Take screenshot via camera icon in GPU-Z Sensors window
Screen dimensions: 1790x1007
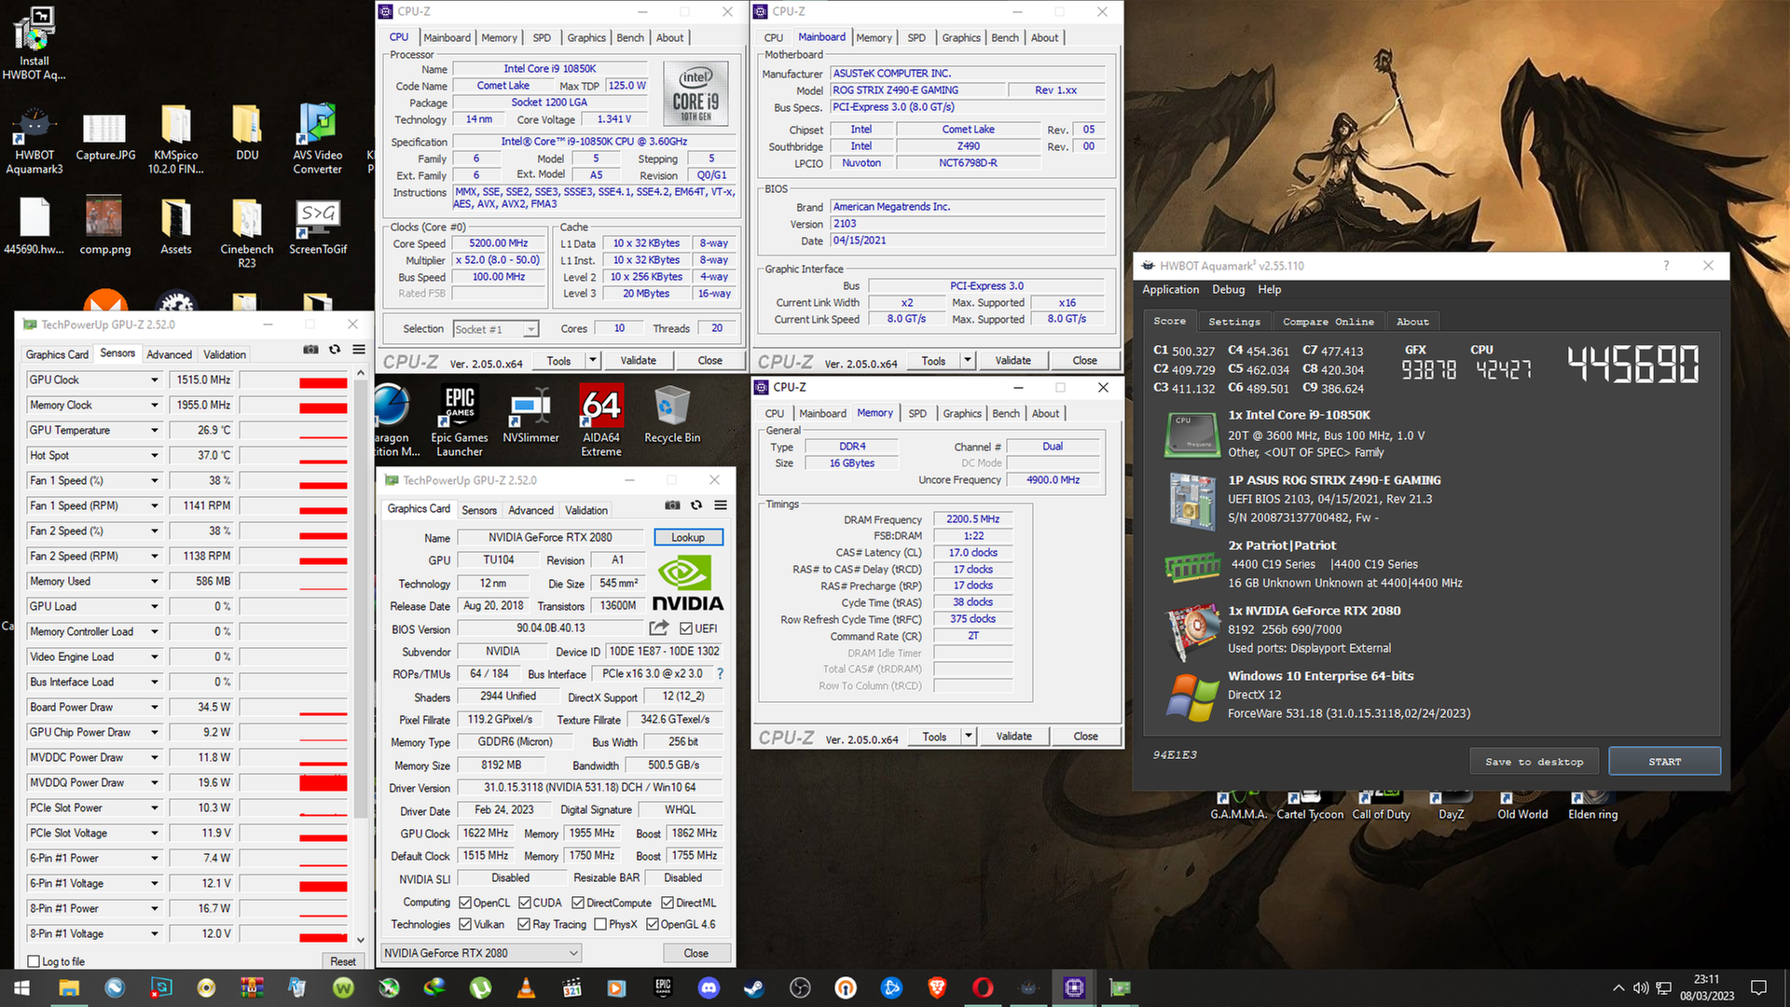point(310,350)
